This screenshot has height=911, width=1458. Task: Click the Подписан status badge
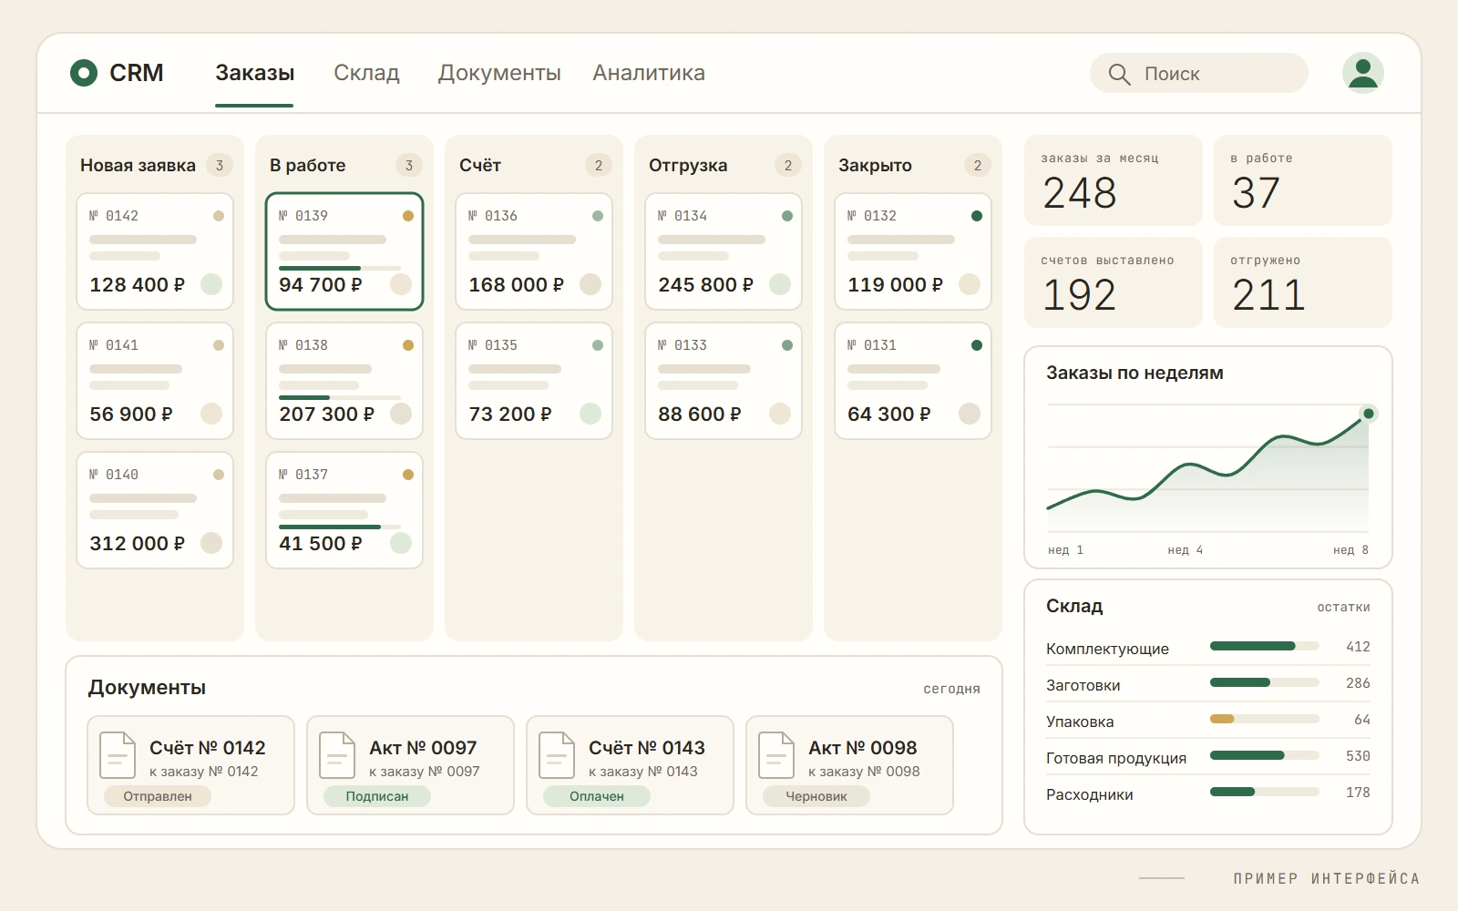[377, 796]
